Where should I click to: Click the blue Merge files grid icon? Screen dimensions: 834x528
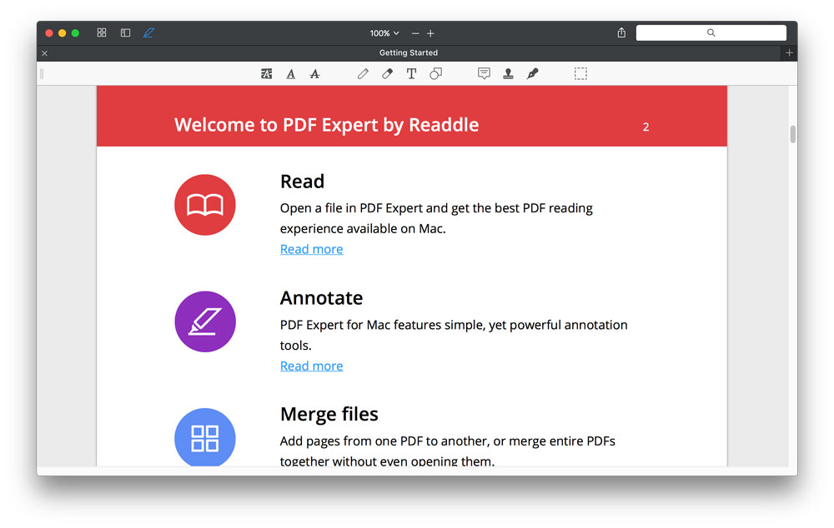tap(205, 437)
